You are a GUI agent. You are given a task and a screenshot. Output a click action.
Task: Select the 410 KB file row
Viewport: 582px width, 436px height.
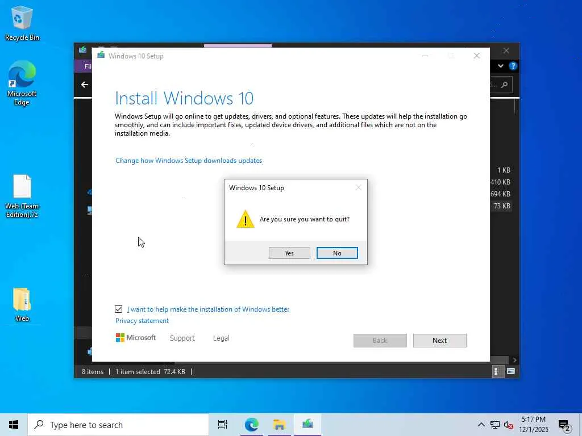point(500,182)
